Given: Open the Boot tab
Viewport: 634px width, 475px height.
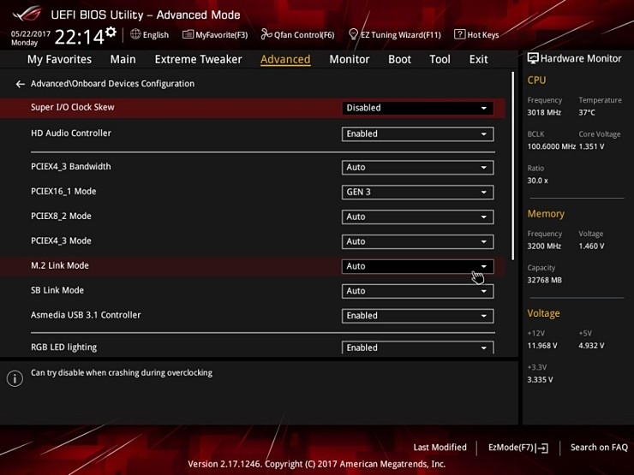Looking at the screenshot, I should click(x=399, y=59).
